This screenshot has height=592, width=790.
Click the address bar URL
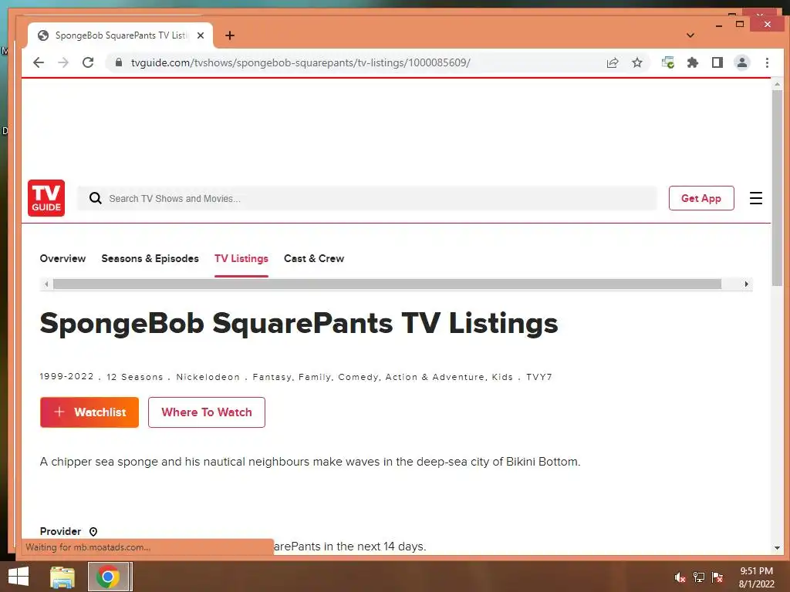point(300,62)
